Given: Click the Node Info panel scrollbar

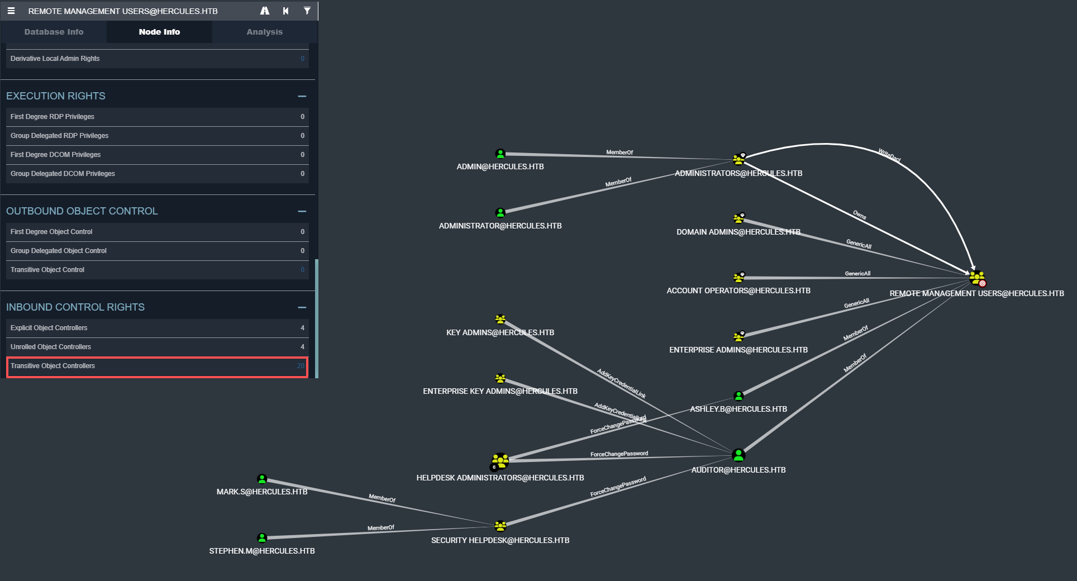Looking at the screenshot, I should (317, 318).
